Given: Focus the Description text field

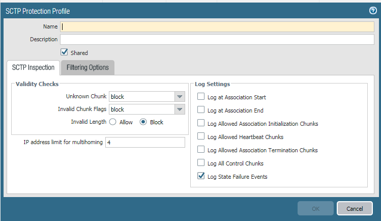Looking at the screenshot, I should [217, 40].
